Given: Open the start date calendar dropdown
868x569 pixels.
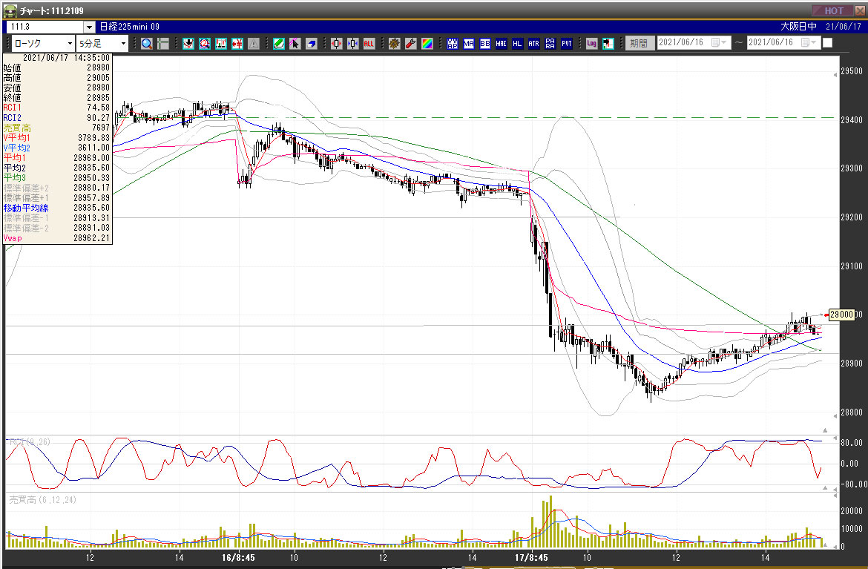Looking at the screenshot, I should tap(719, 42).
